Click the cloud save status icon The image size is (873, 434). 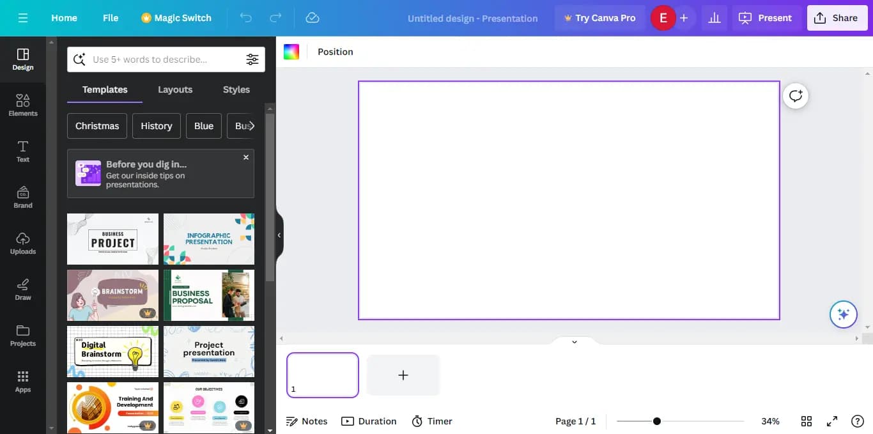(313, 18)
